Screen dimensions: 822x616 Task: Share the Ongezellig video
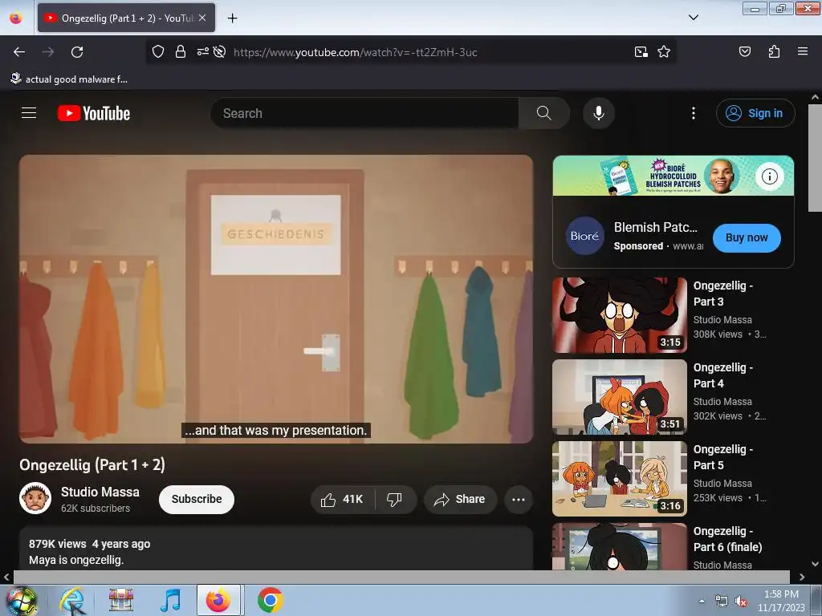click(460, 500)
